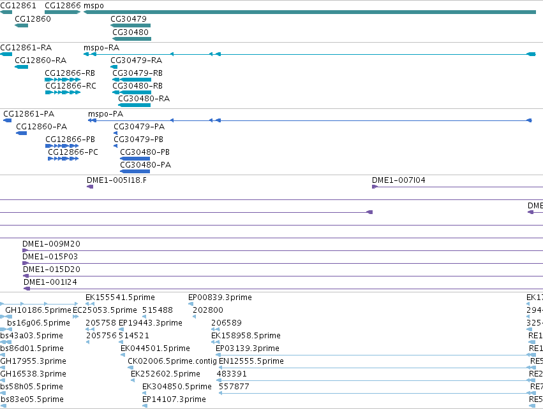Select BAC end DME1-005I18.F label

click(x=117, y=180)
